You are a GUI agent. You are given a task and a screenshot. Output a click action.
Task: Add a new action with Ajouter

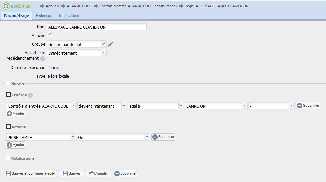16,145
